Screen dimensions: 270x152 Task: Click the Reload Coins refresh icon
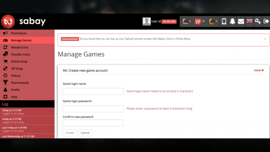[5, 47]
